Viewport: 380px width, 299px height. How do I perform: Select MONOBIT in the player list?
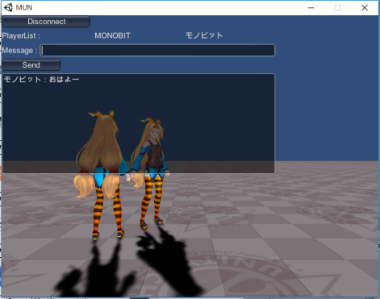pyautogui.click(x=112, y=35)
